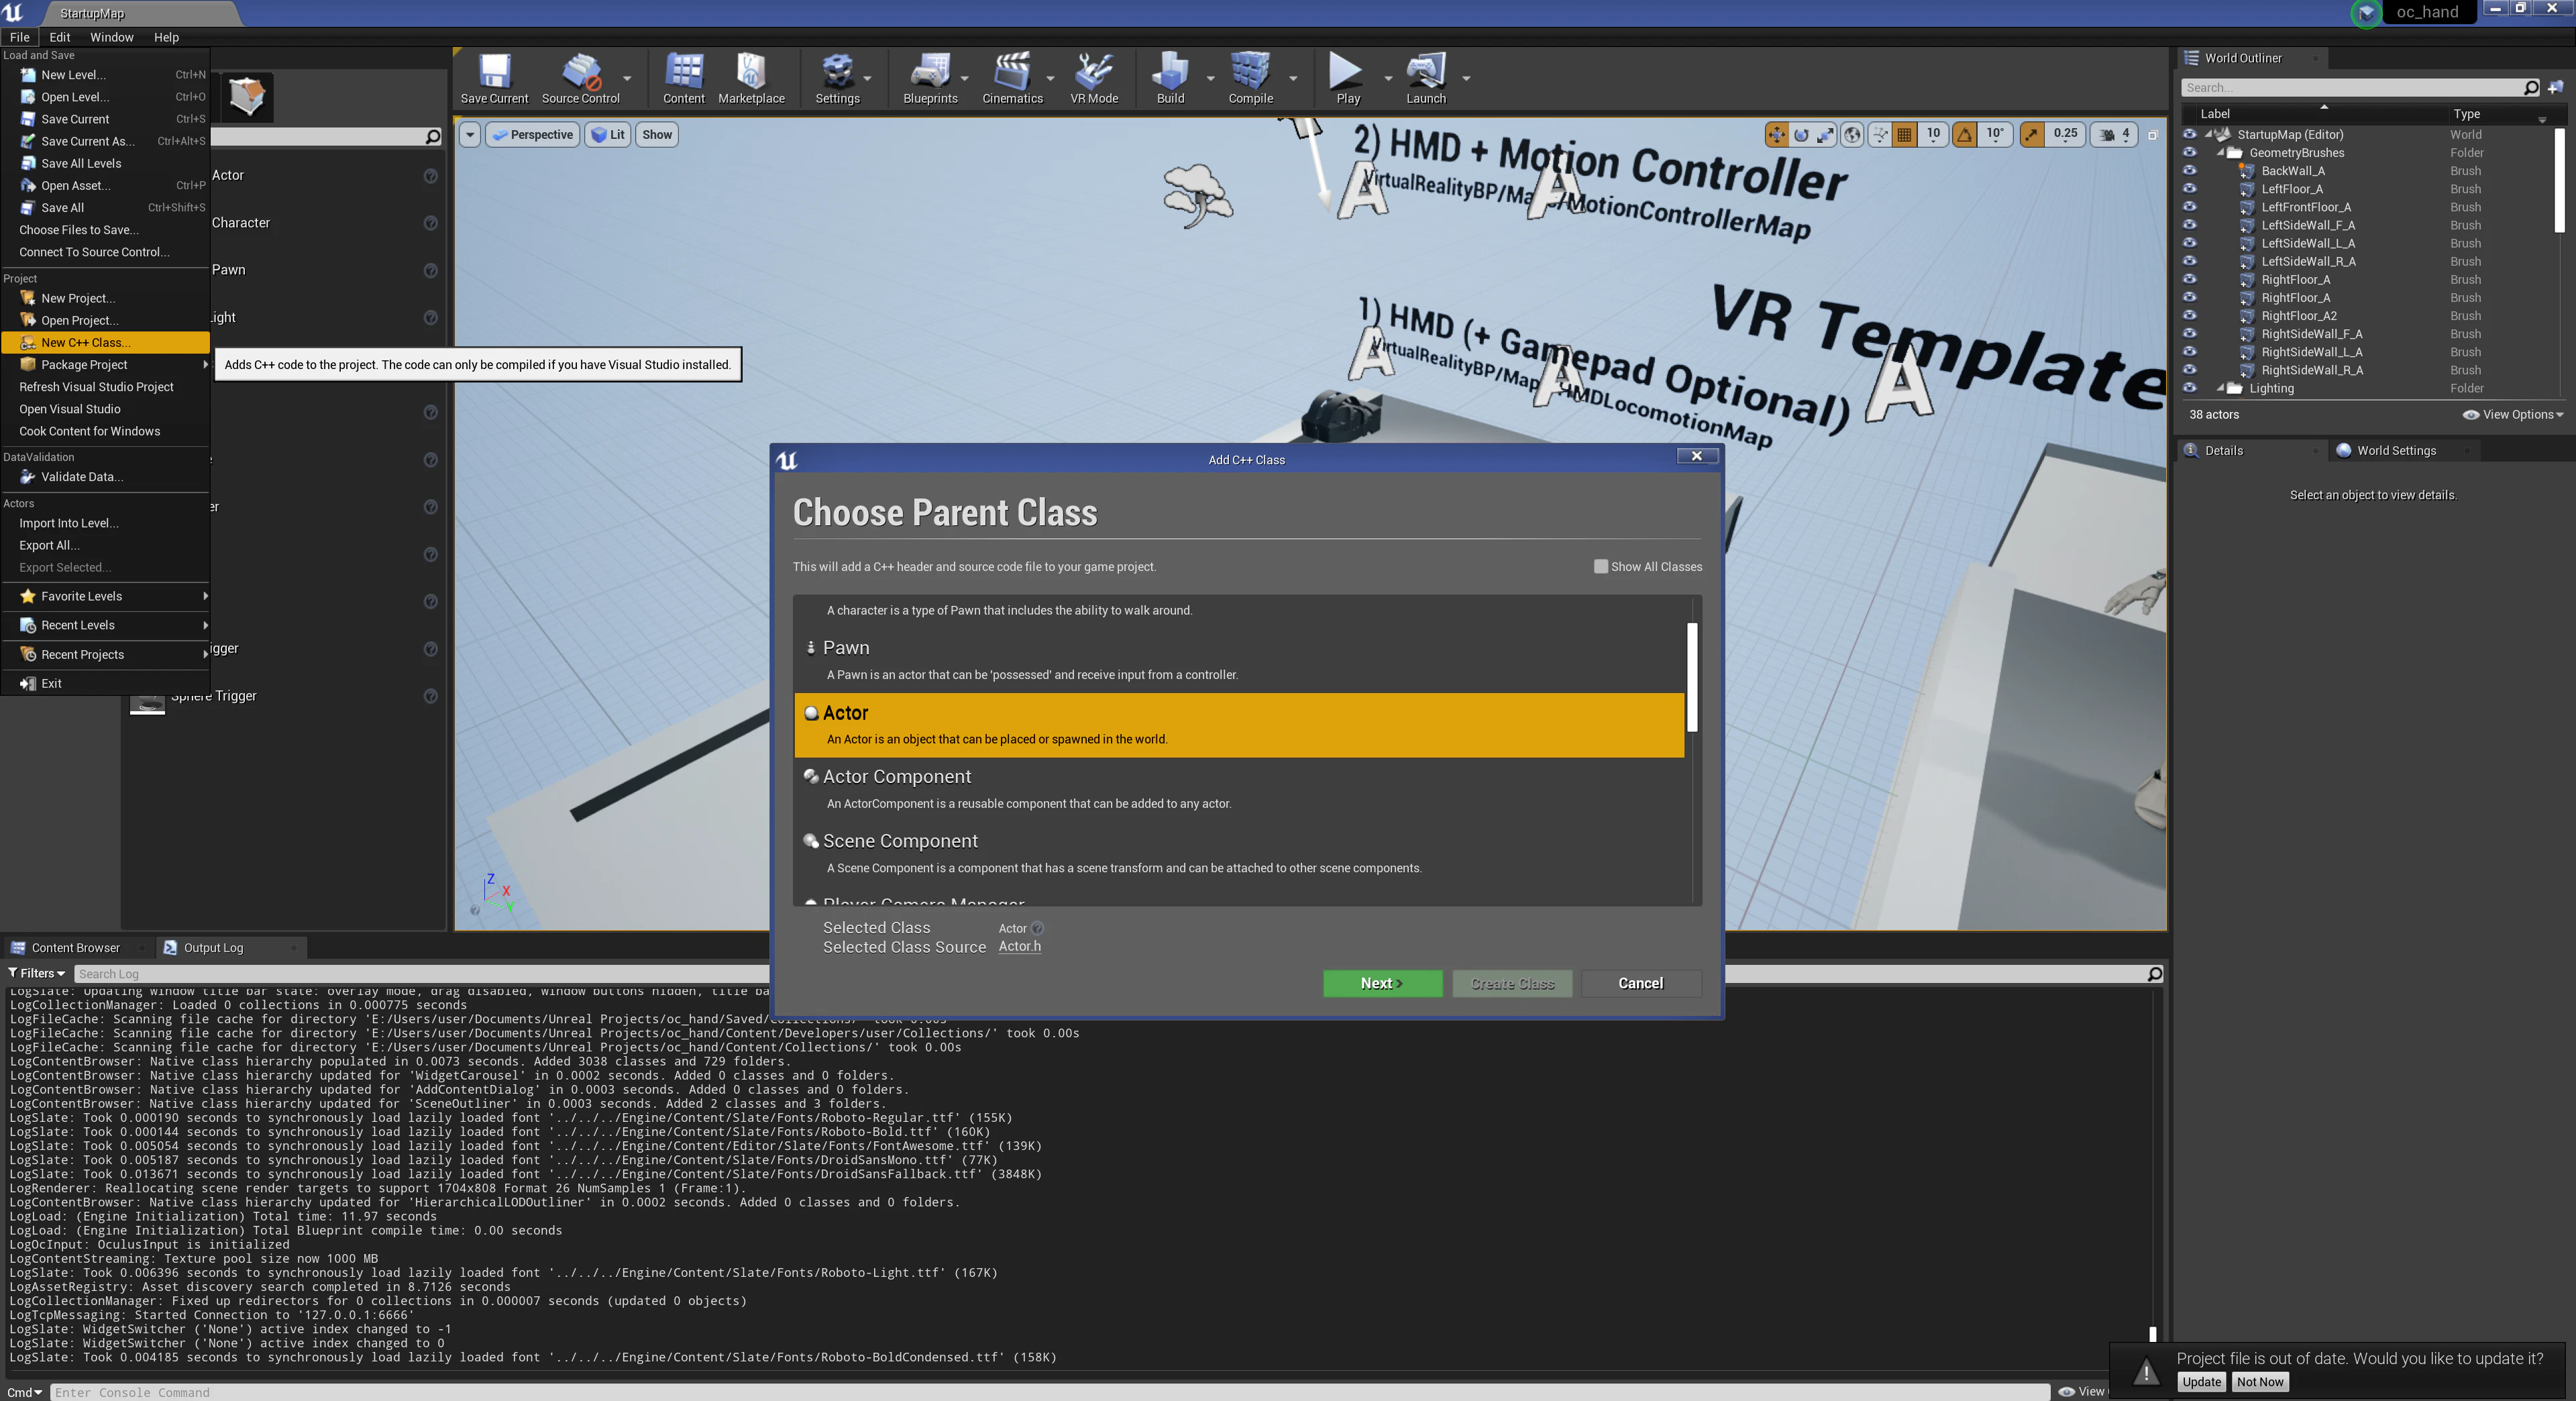Click the Next button in dialog
Screen dimensions: 2576x1401
point(1382,983)
